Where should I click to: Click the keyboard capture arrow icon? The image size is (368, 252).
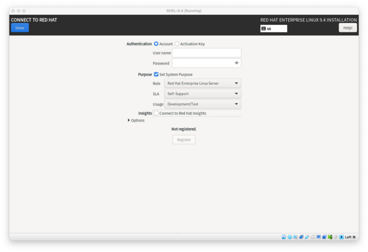click(x=341, y=237)
